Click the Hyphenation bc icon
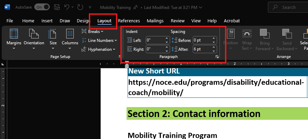The height and width of the screenshot is (139, 308). 84,49
